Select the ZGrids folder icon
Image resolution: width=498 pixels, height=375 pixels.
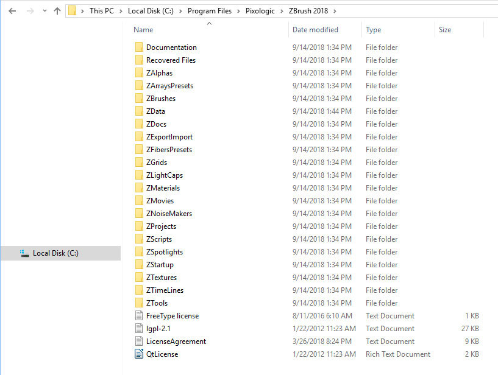[139, 163]
